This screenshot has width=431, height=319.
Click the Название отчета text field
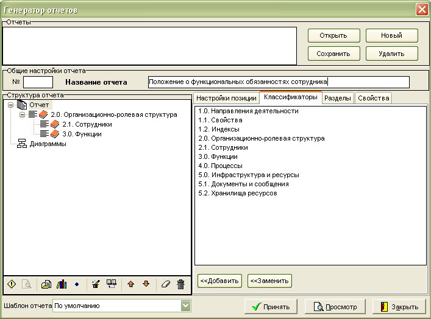click(x=279, y=82)
